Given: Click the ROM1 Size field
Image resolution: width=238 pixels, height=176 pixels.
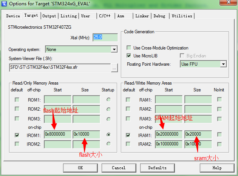Looking at the screenshot, I should [x=87, y=100].
